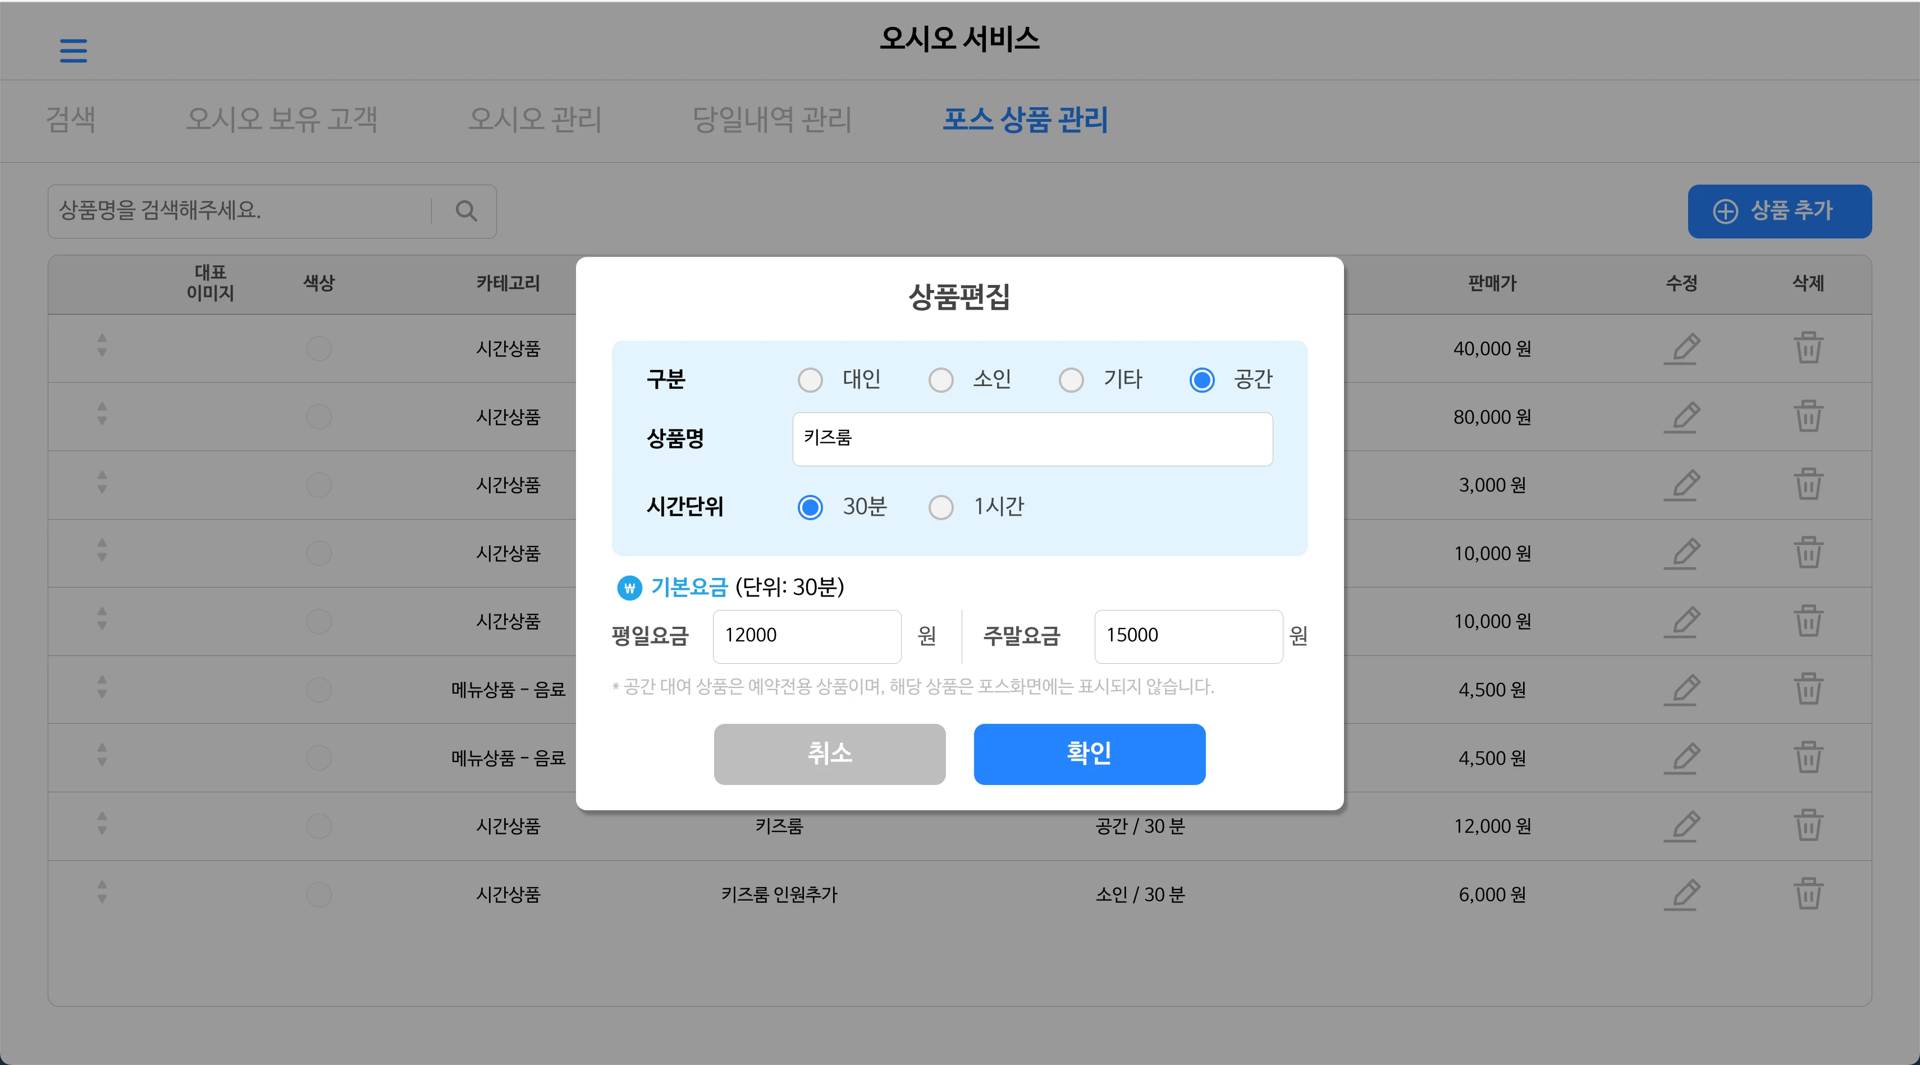
Task: Choose 30분 time unit
Action: click(810, 508)
